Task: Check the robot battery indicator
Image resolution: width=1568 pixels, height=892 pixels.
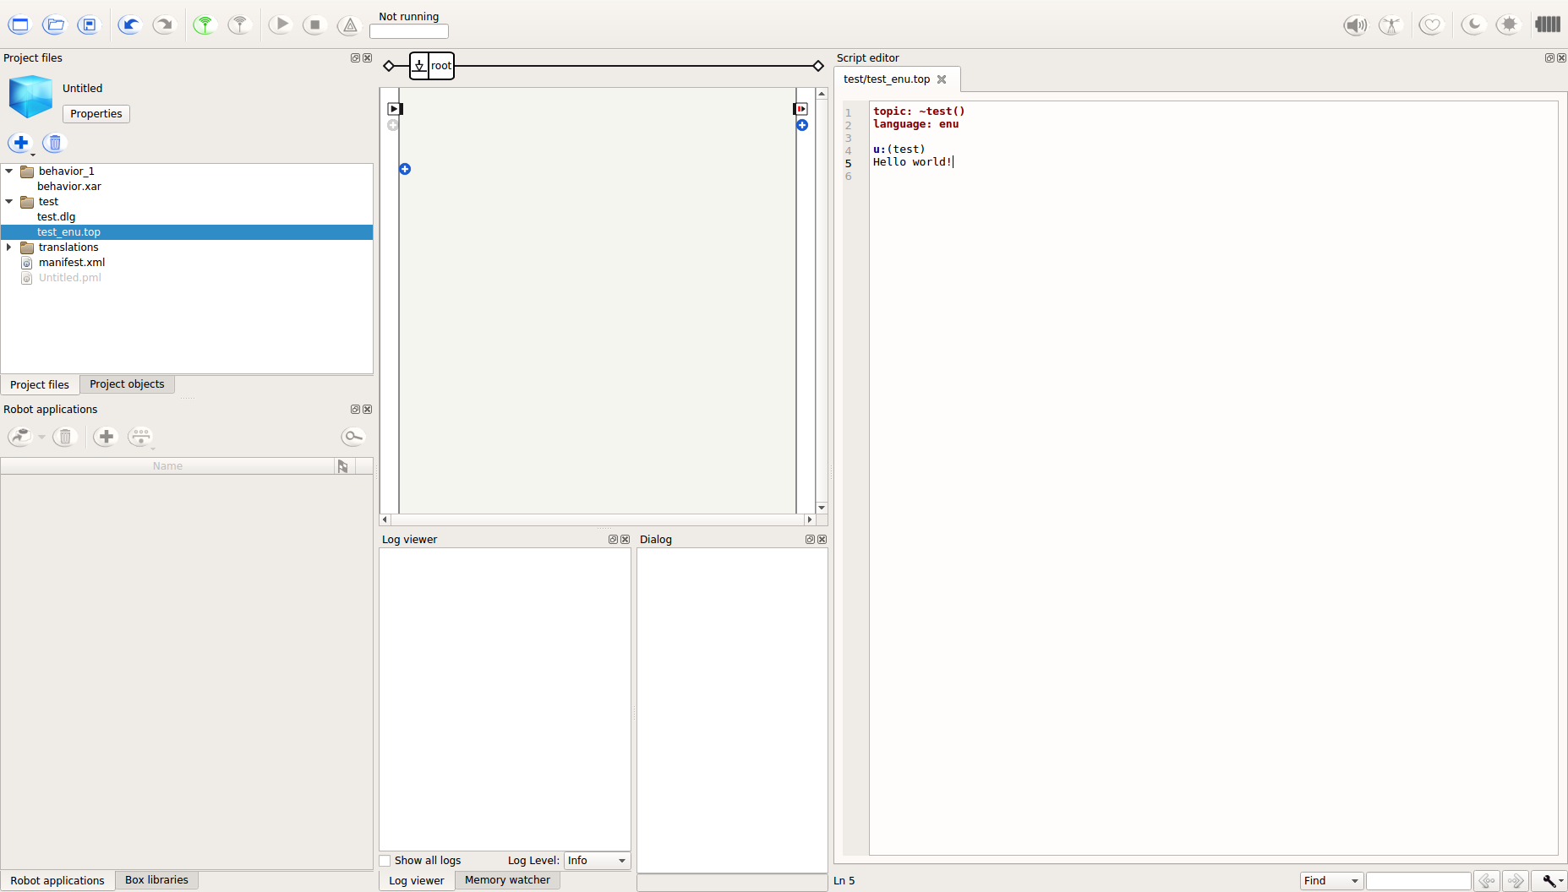Action: coord(1548,24)
